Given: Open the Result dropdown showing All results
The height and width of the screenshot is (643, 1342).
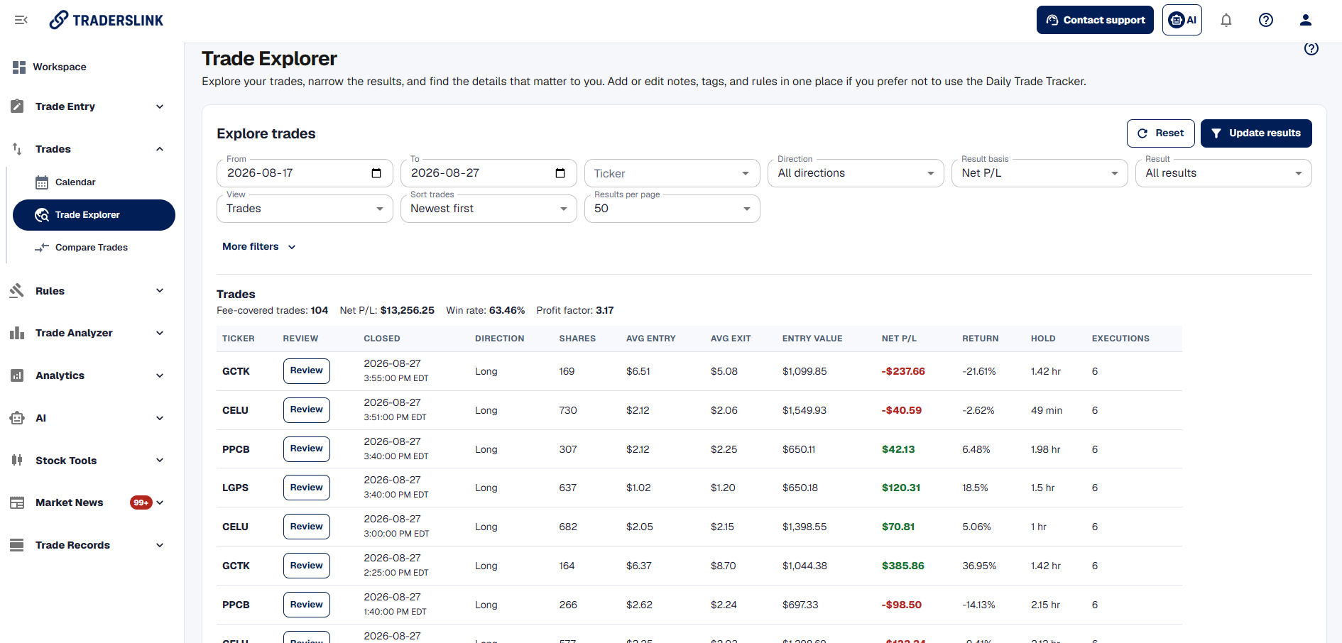Looking at the screenshot, I should 1223,173.
